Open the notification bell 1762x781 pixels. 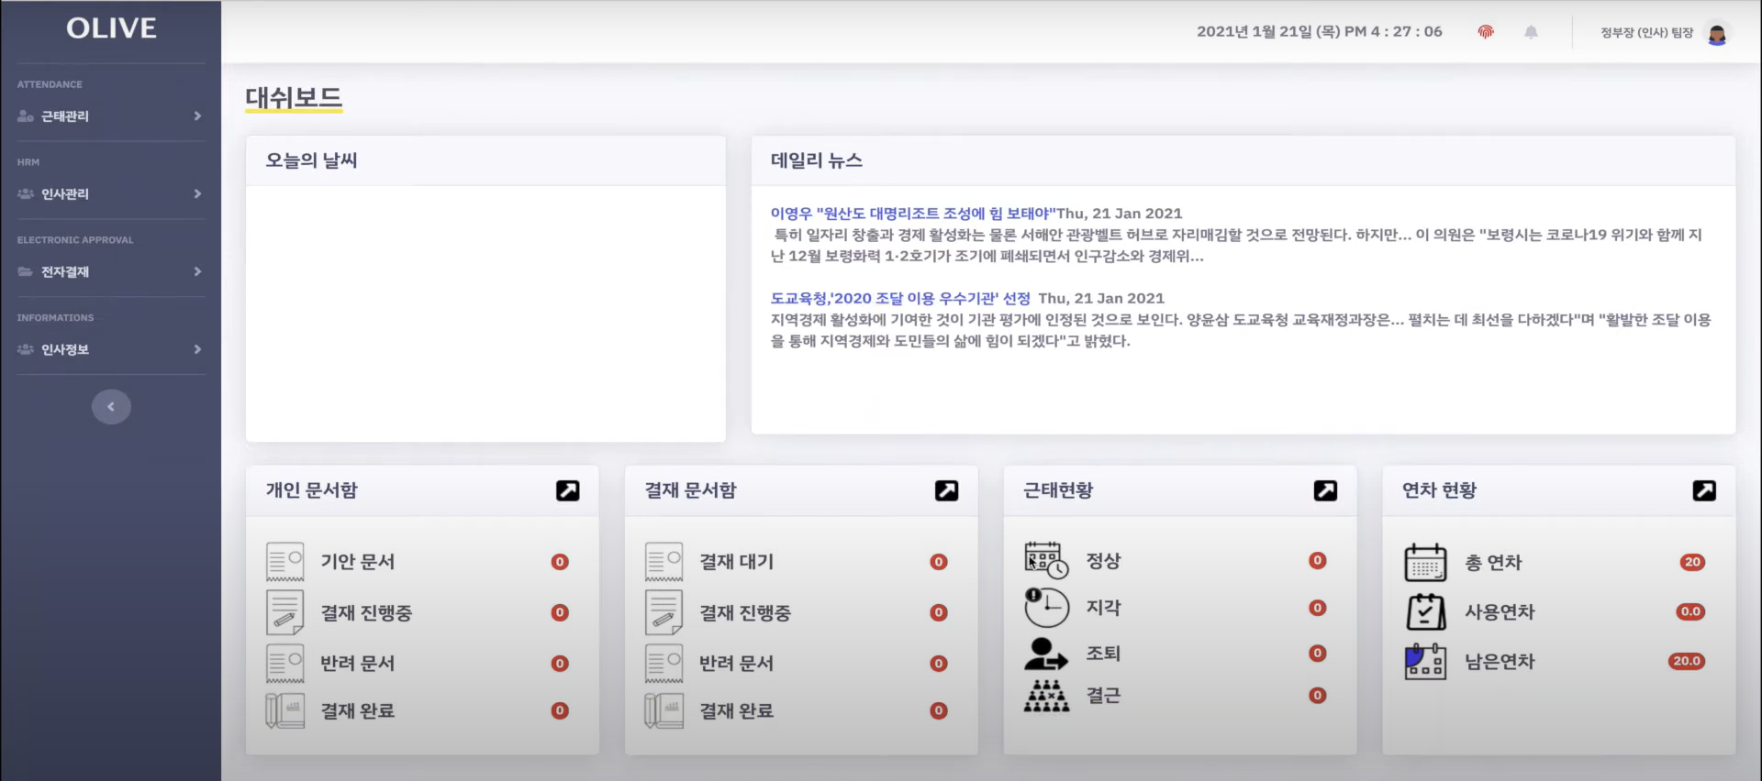1531,32
